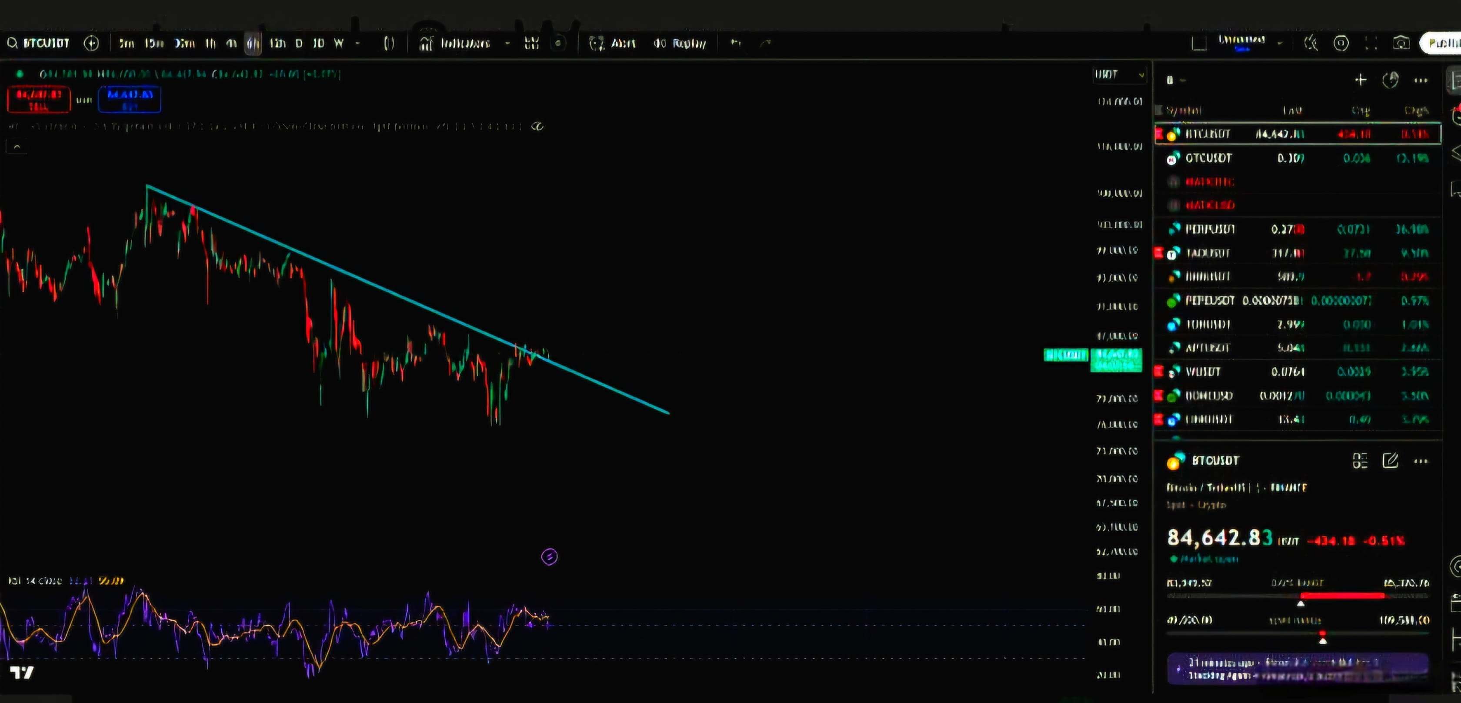Viewport: 1461px width, 703px height.
Task: Click the redo arrow in the toolbar
Action: coord(765,43)
